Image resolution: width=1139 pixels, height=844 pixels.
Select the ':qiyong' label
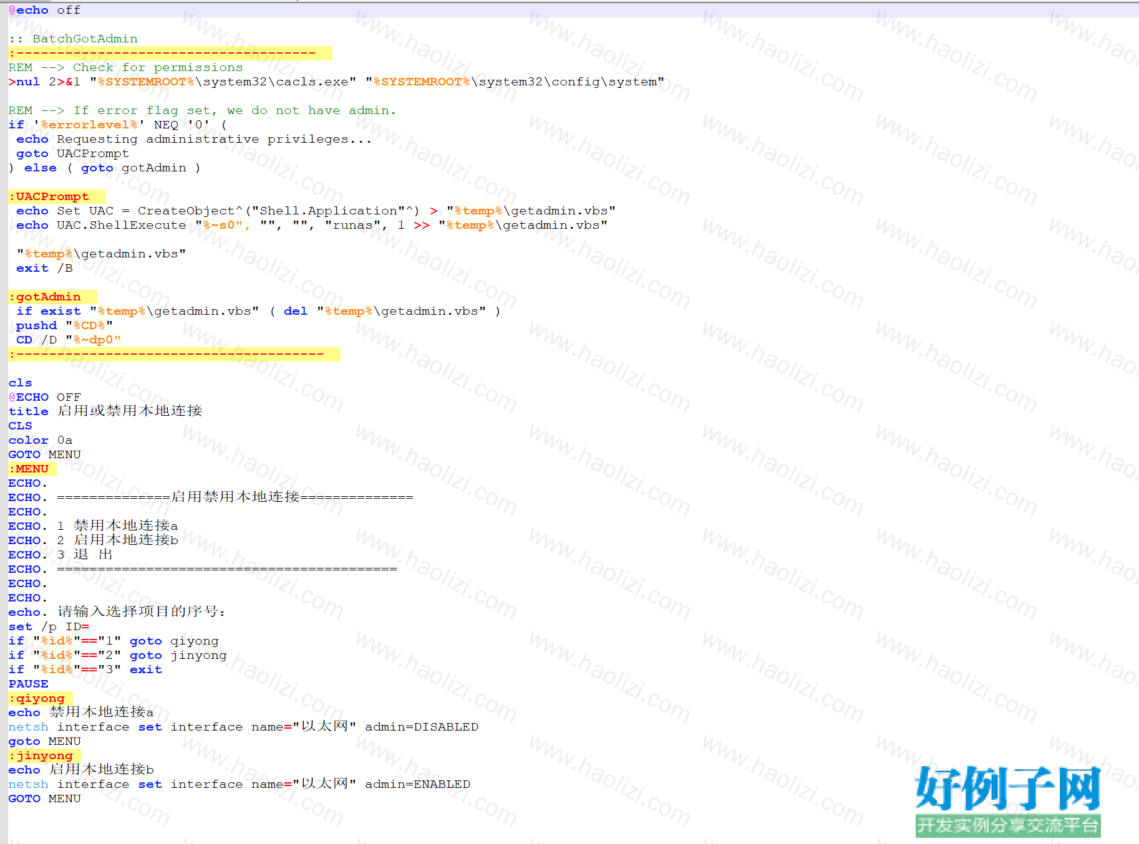[x=36, y=698]
